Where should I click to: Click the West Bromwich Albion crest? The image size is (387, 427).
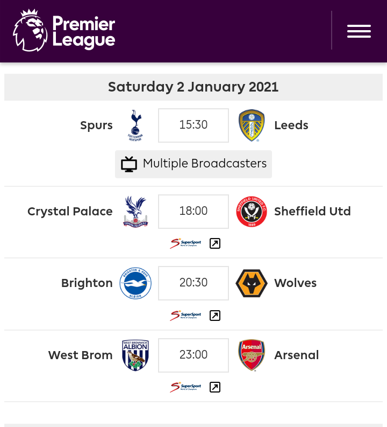pyautogui.click(x=135, y=355)
